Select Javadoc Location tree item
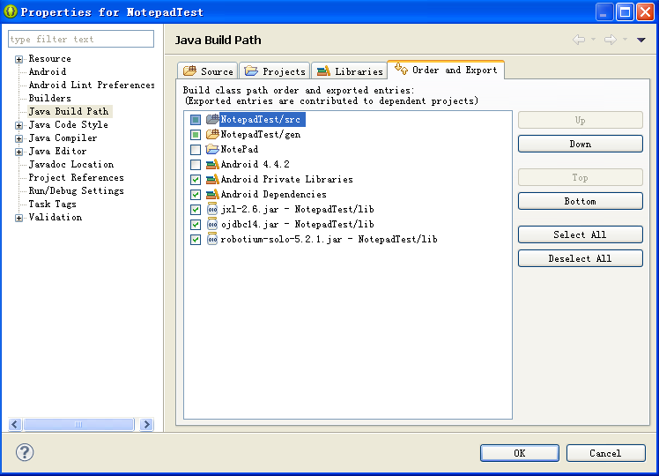 (x=71, y=165)
